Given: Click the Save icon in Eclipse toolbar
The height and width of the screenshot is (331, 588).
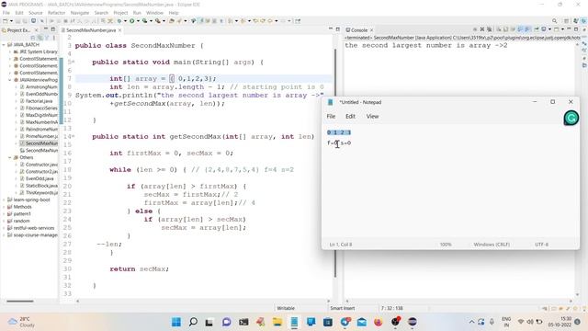Looking at the screenshot, I should coord(17,21).
